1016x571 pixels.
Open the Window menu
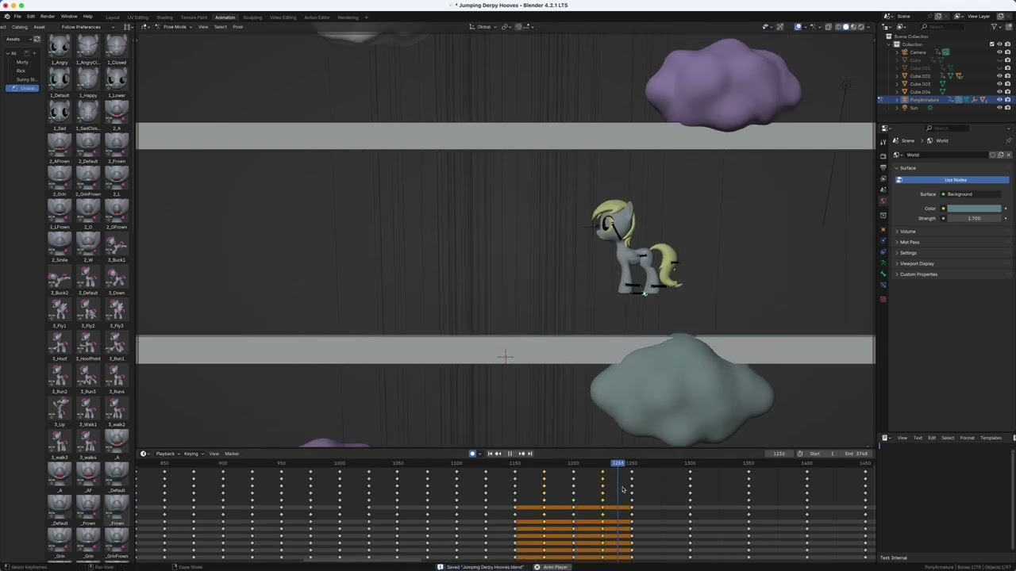click(69, 17)
